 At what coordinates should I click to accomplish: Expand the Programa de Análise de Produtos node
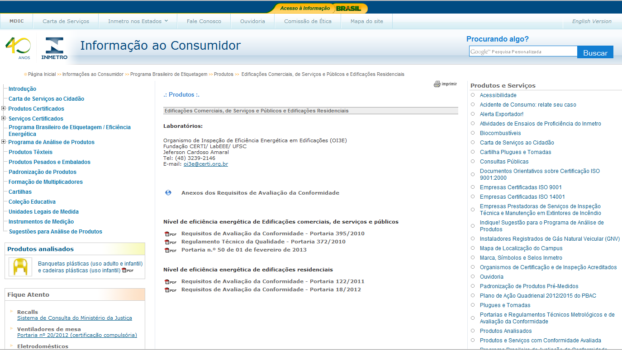point(4,142)
